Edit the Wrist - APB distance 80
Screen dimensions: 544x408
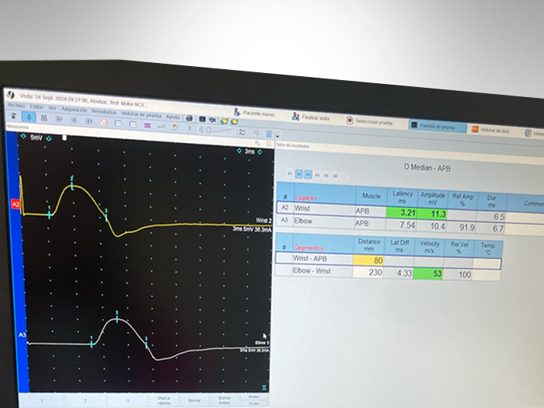pyautogui.click(x=368, y=260)
